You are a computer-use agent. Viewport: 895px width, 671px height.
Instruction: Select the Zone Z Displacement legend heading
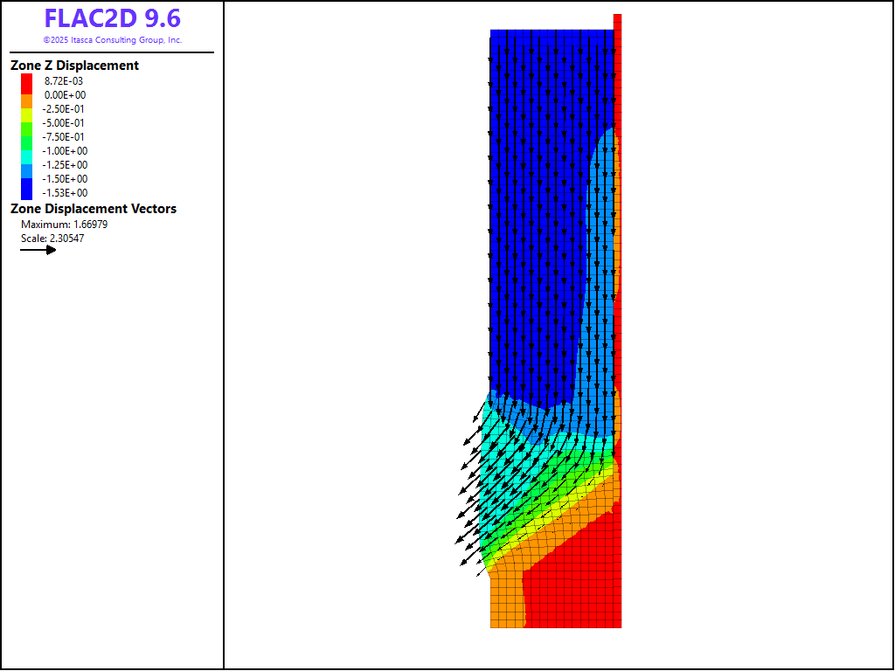tap(74, 66)
